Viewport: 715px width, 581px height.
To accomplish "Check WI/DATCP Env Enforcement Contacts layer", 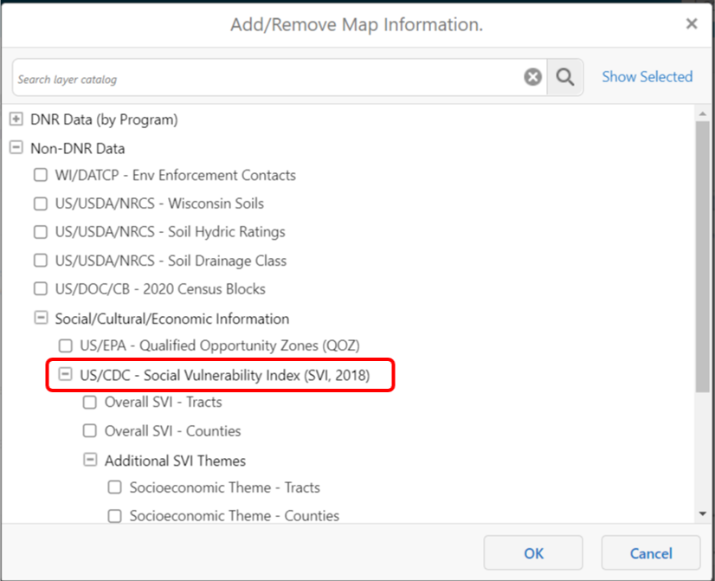I will click(41, 175).
